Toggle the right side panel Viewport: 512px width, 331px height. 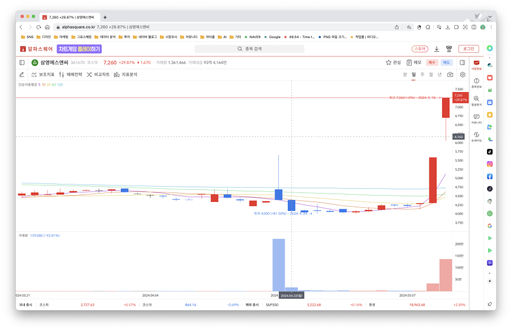tap(462, 62)
